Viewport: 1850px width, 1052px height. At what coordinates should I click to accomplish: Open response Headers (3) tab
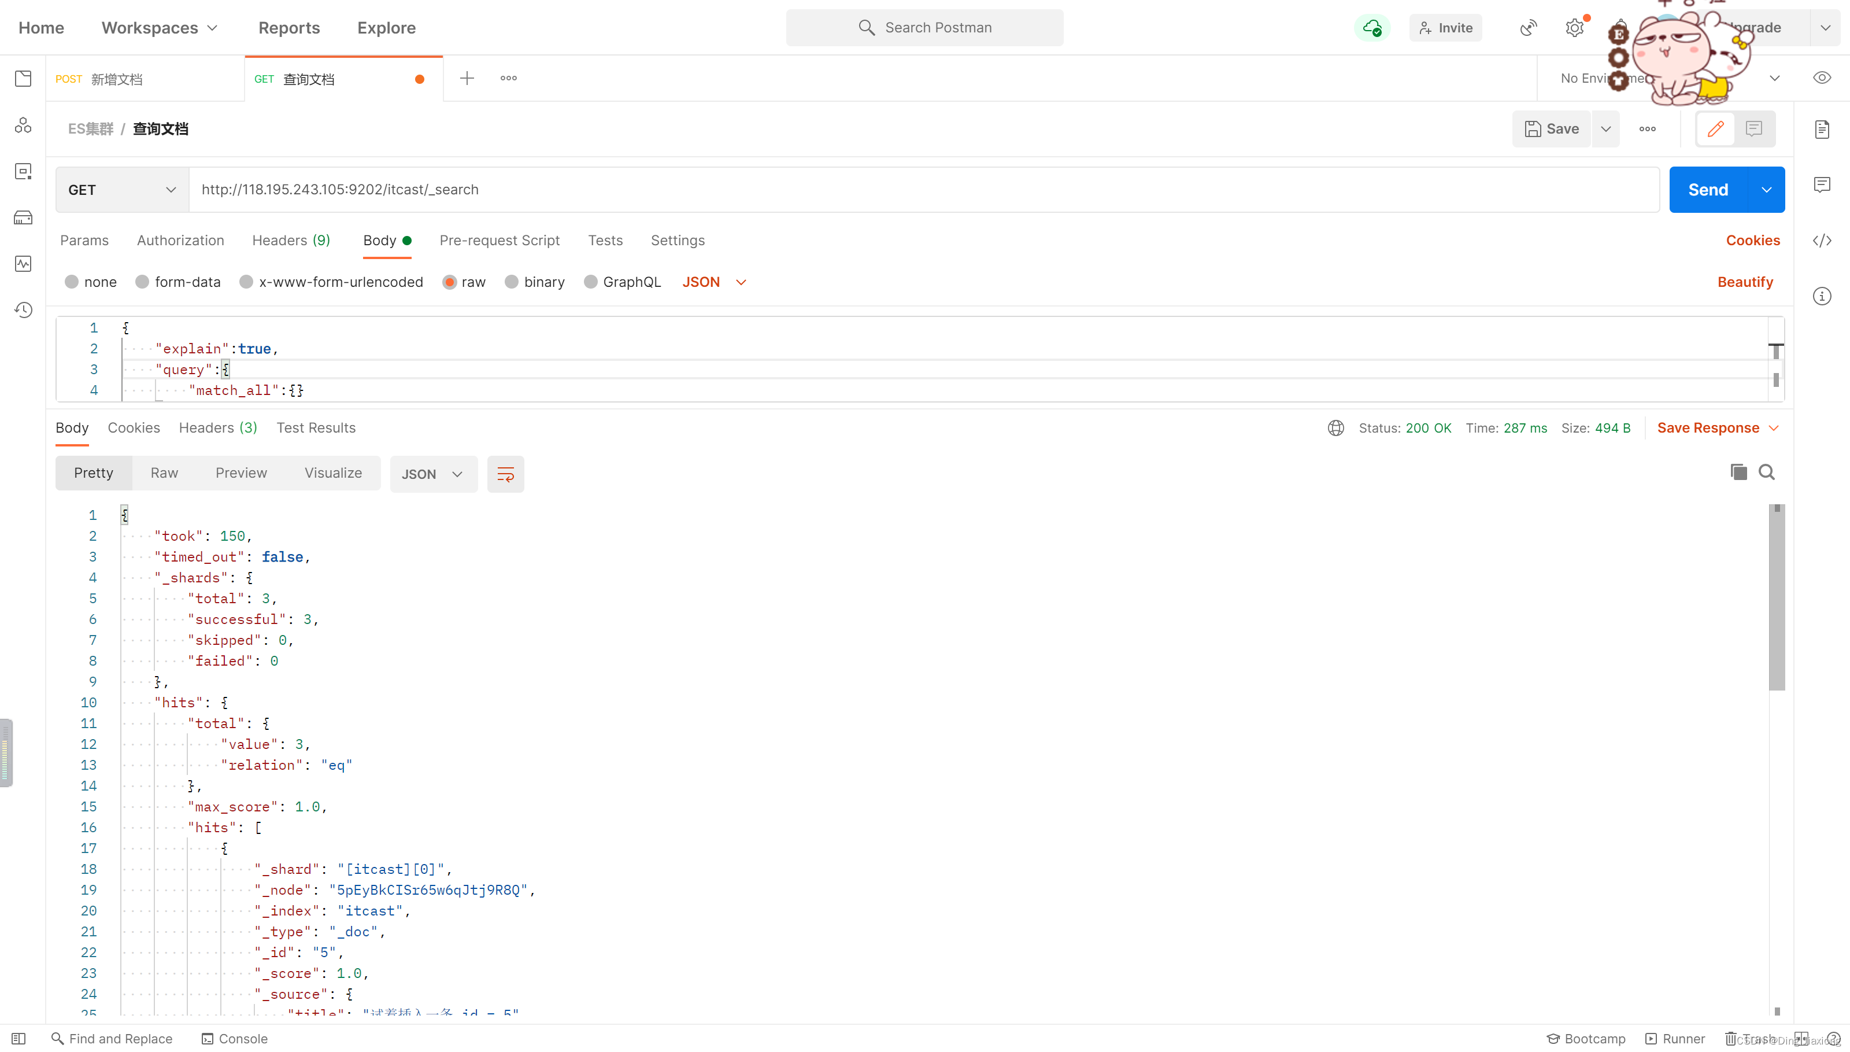coord(218,428)
